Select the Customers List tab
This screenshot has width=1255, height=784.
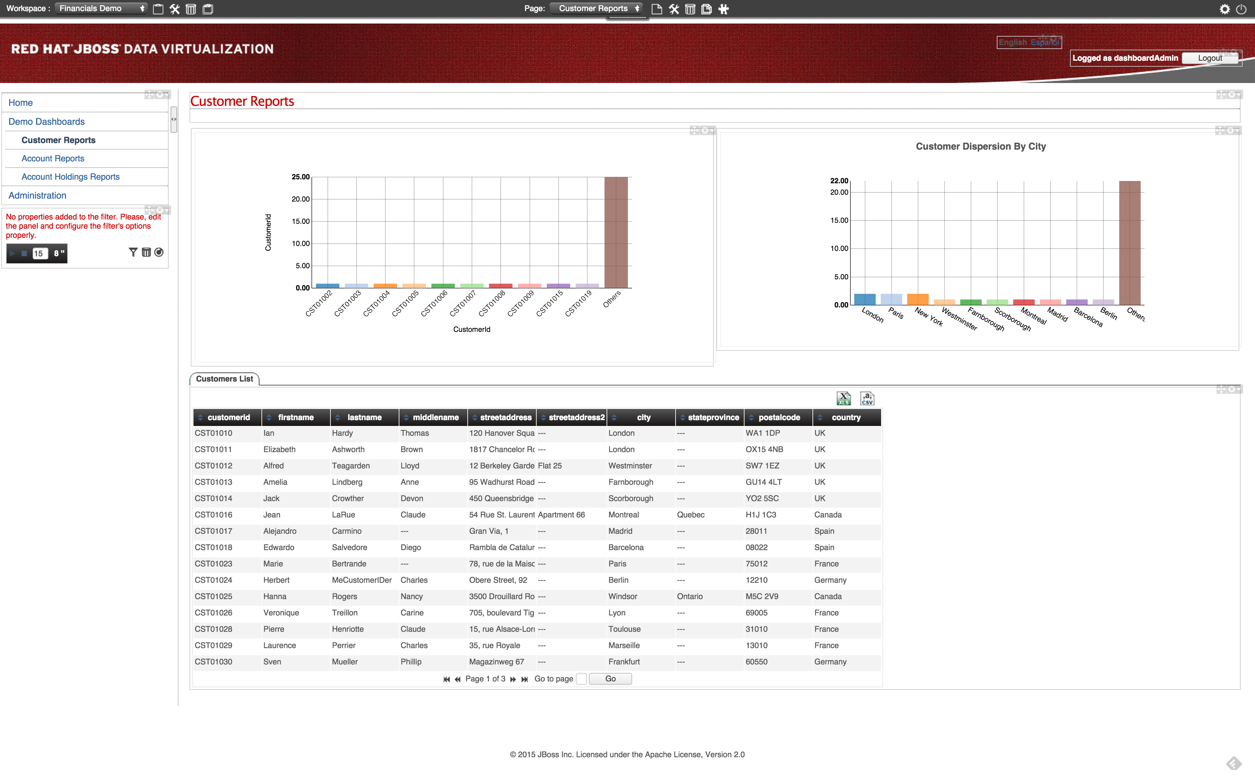point(224,379)
